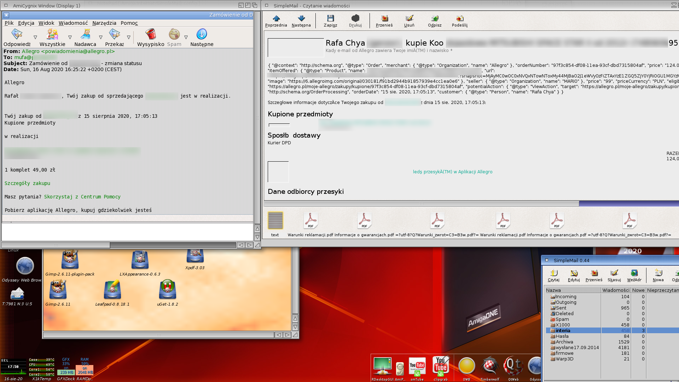Click SimpleMail reader horizontal scrollbar
This screenshot has height=382, width=679.
422,204
